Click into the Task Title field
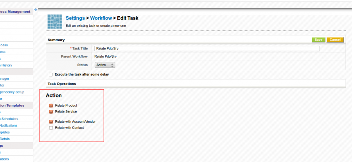This screenshot has height=162, width=352. tap(207, 49)
